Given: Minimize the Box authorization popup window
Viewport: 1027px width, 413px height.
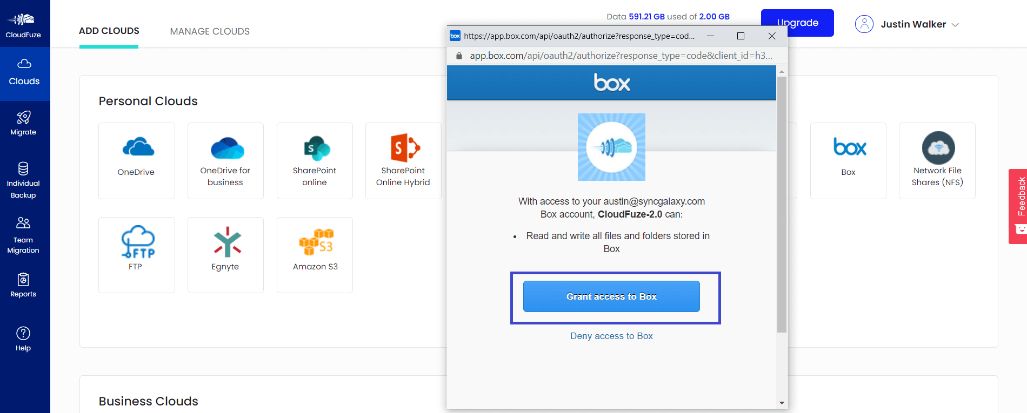Looking at the screenshot, I should coord(710,36).
